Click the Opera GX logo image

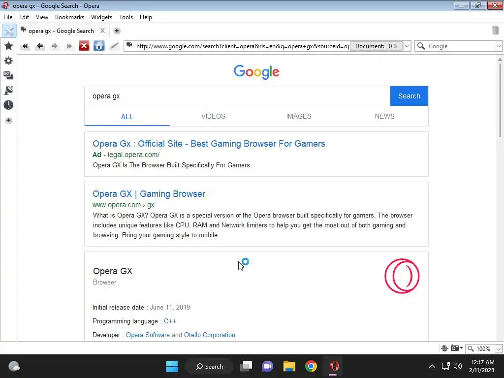pyautogui.click(x=402, y=276)
